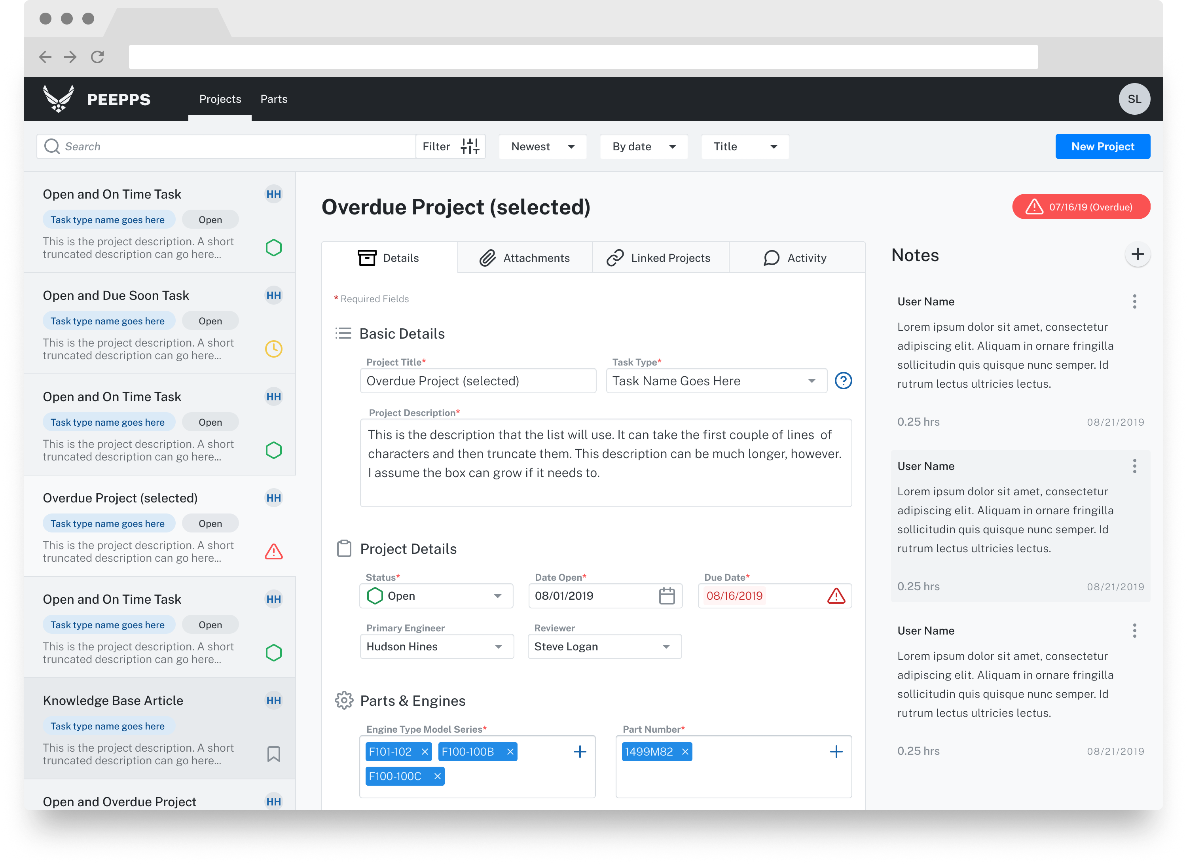Image resolution: width=1187 pixels, height=864 pixels.
Task: Switch to the Attachments tab
Action: point(523,258)
